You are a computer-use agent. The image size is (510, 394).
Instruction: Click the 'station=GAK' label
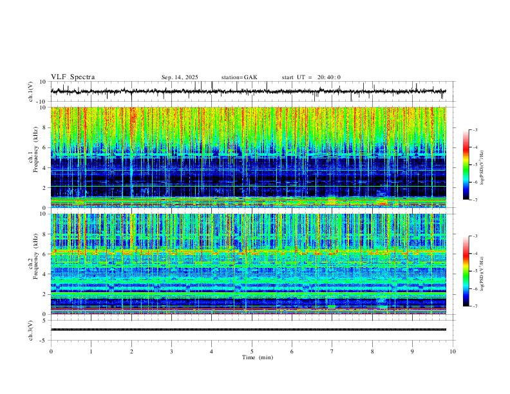point(239,77)
